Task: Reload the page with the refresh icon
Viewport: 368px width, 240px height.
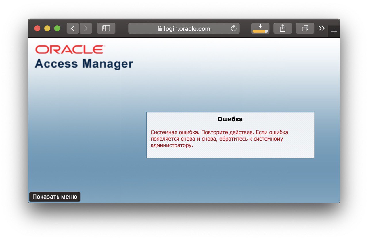Action: [234, 28]
